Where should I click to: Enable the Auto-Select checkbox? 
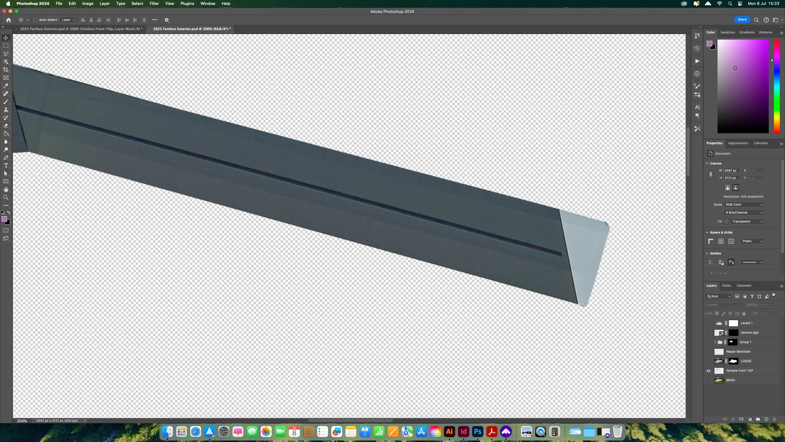[x=35, y=20]
